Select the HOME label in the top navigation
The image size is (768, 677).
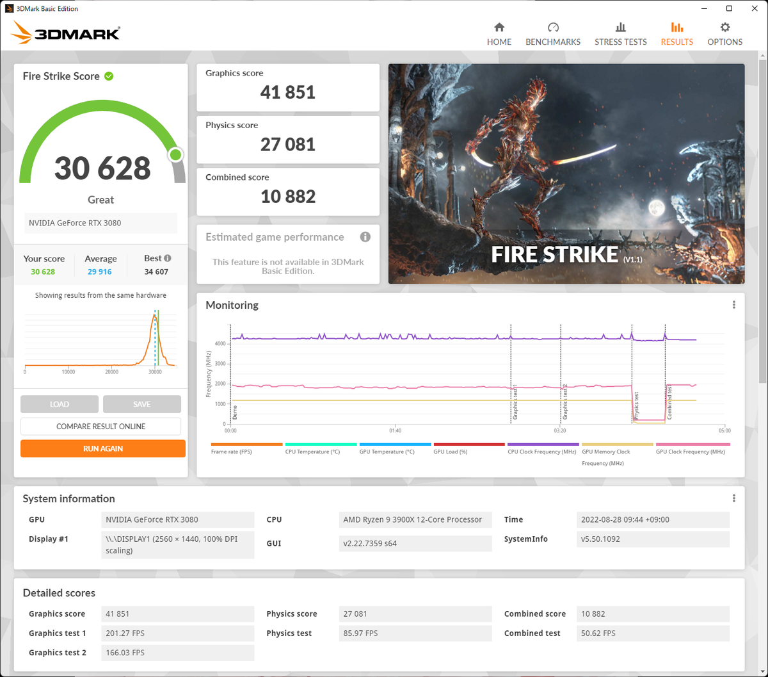(499, 42)
